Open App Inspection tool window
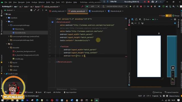 [70, 92]
